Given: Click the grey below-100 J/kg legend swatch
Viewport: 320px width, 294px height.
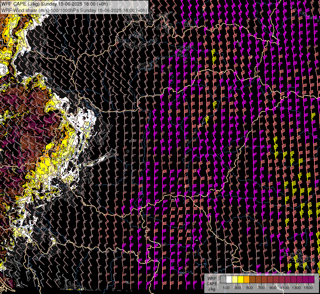Looking at the screenshot, I should click(223, 279).
